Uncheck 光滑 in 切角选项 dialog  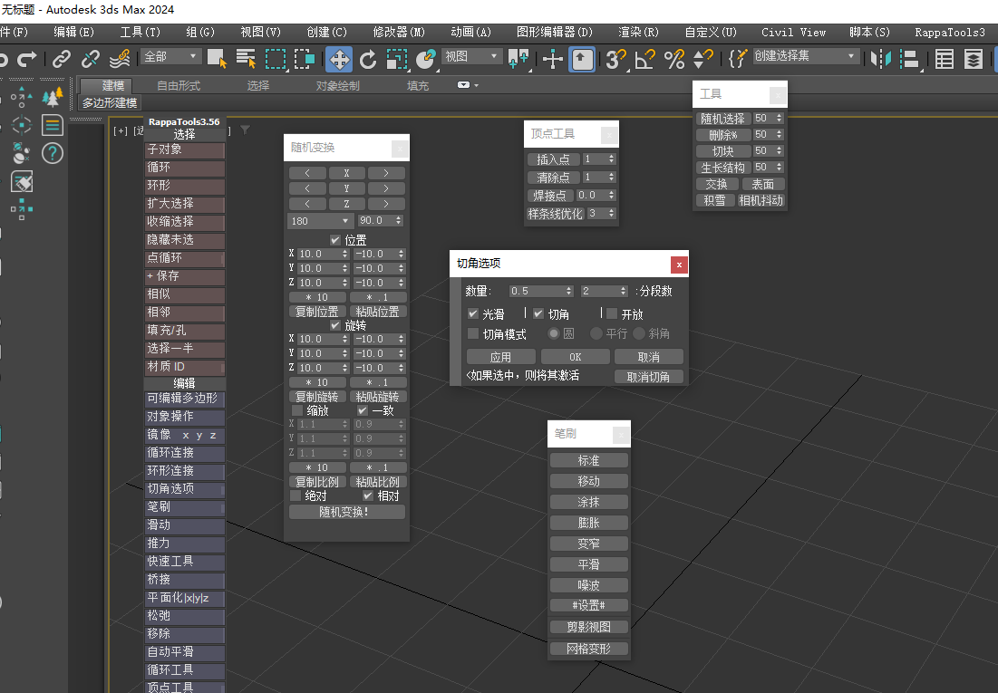pos(473,313)
